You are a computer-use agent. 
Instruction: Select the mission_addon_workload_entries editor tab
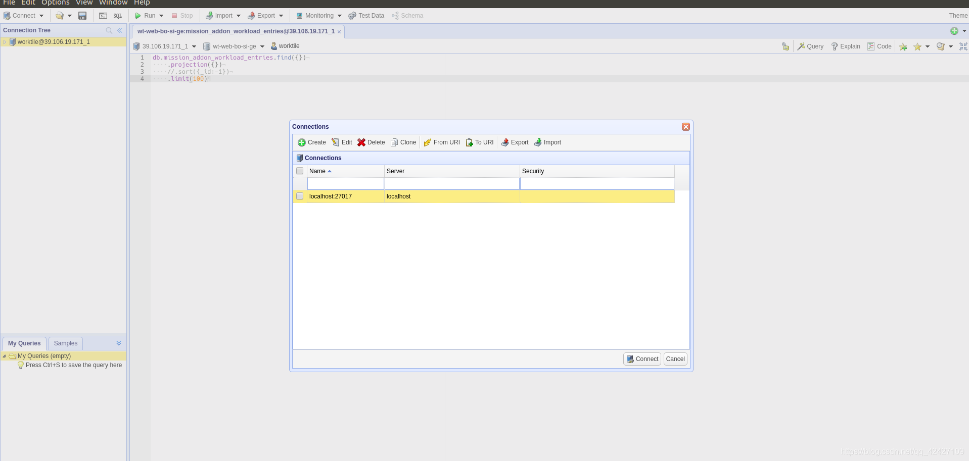236,31
